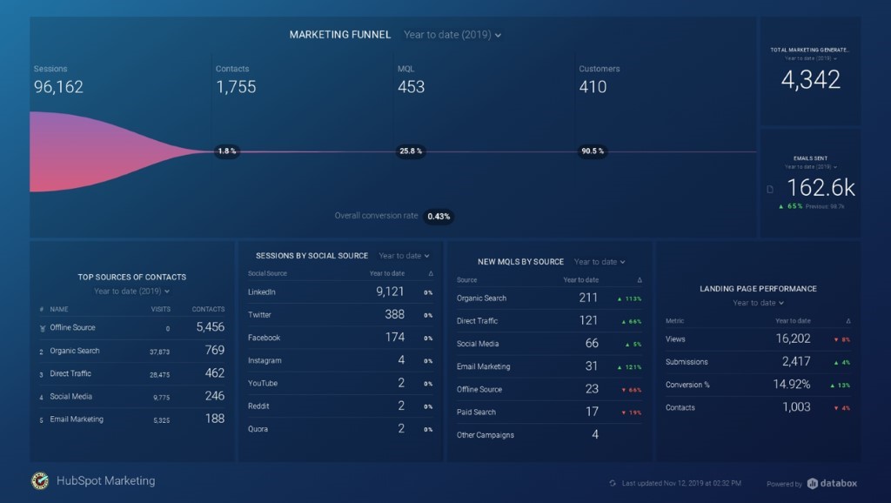Click the 16,202 views value
This screenshot has width=891, height=503.
[794, 339]
